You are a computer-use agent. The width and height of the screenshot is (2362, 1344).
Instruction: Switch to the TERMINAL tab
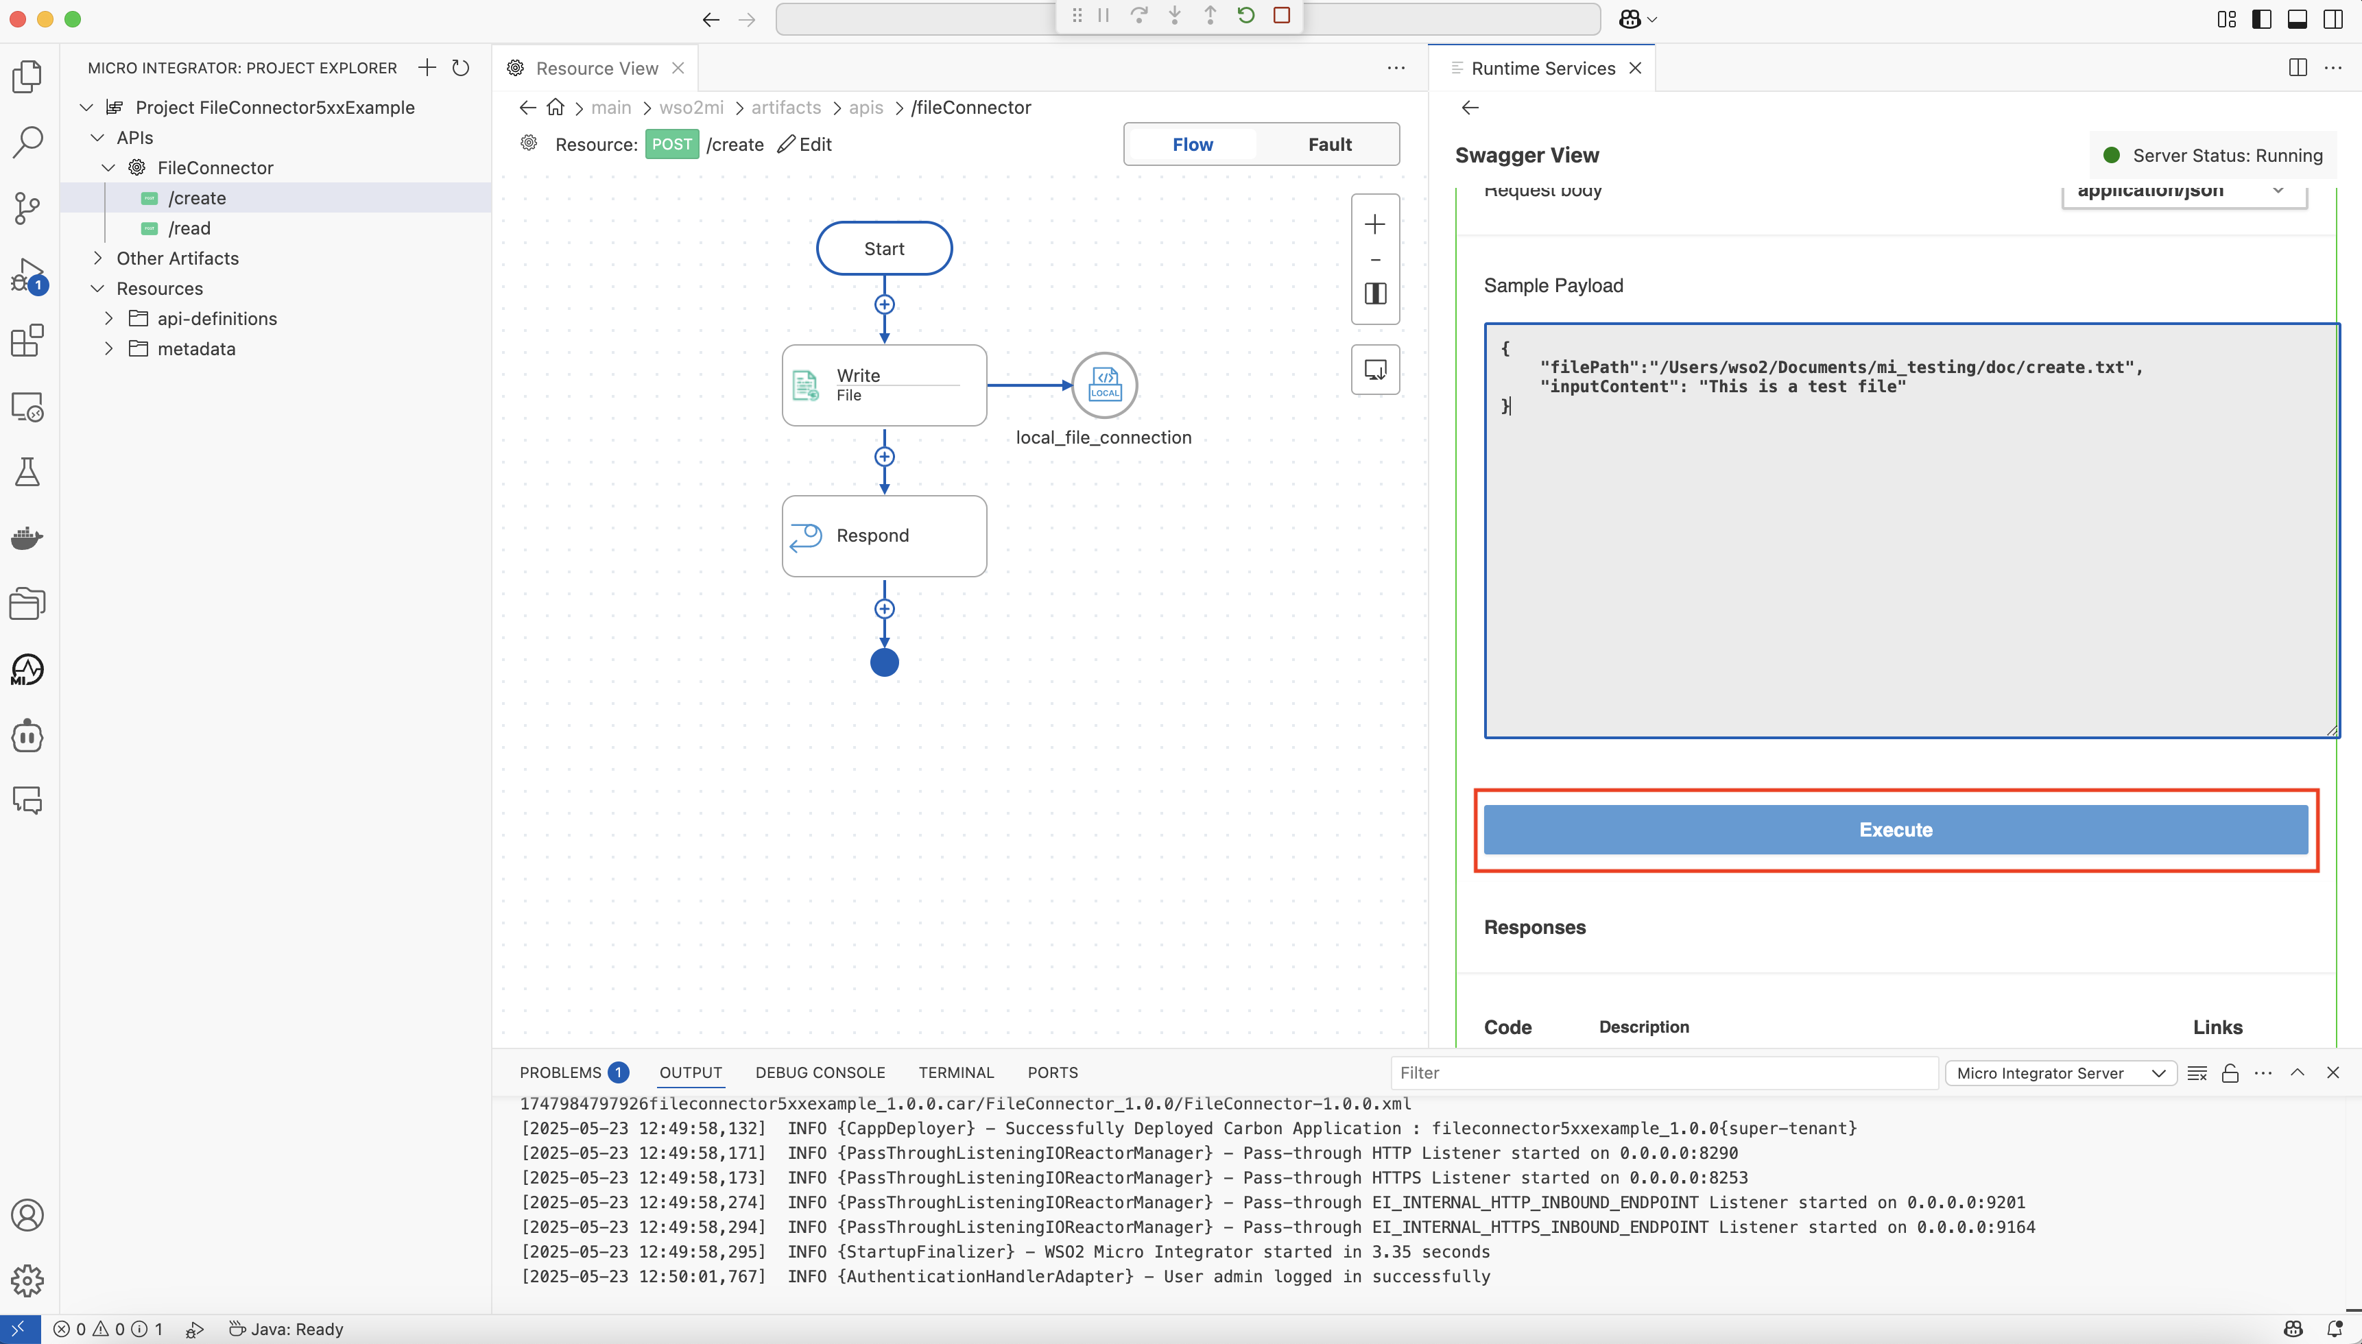coord(955,1072)
